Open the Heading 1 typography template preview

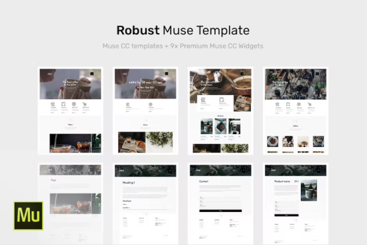click(146, 203)
